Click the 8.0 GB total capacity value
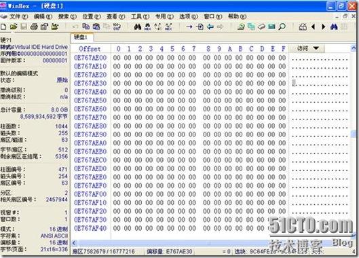This screenshot has height=258, width=359. click(x=59, y=110)
